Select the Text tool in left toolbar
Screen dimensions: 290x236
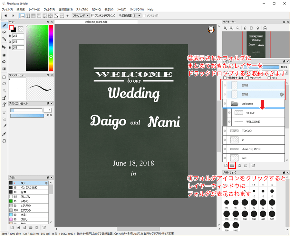(x=4, y=112)
